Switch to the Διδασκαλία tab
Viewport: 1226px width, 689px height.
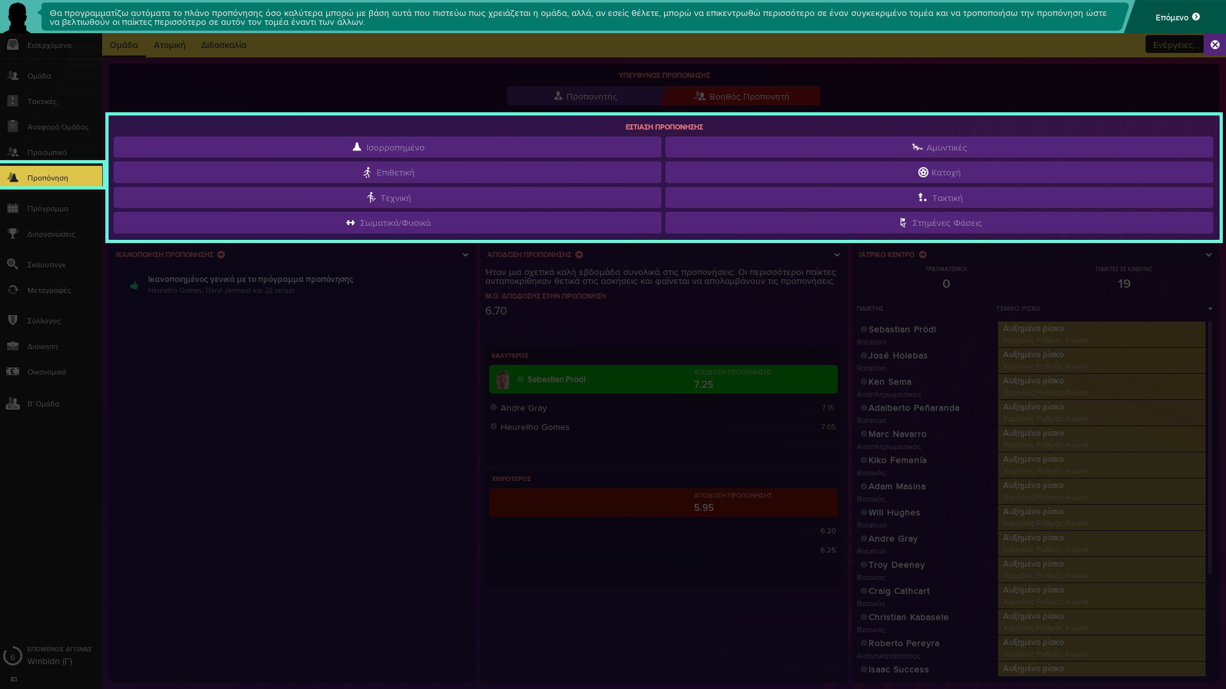pyautogui.click(x=223, y=45)
